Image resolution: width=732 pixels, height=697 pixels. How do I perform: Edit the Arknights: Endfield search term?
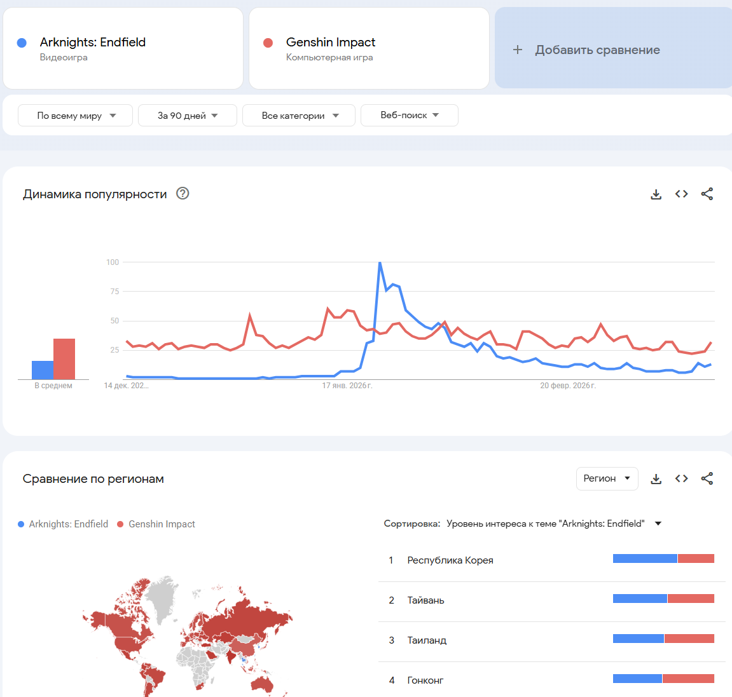(93, 43)
